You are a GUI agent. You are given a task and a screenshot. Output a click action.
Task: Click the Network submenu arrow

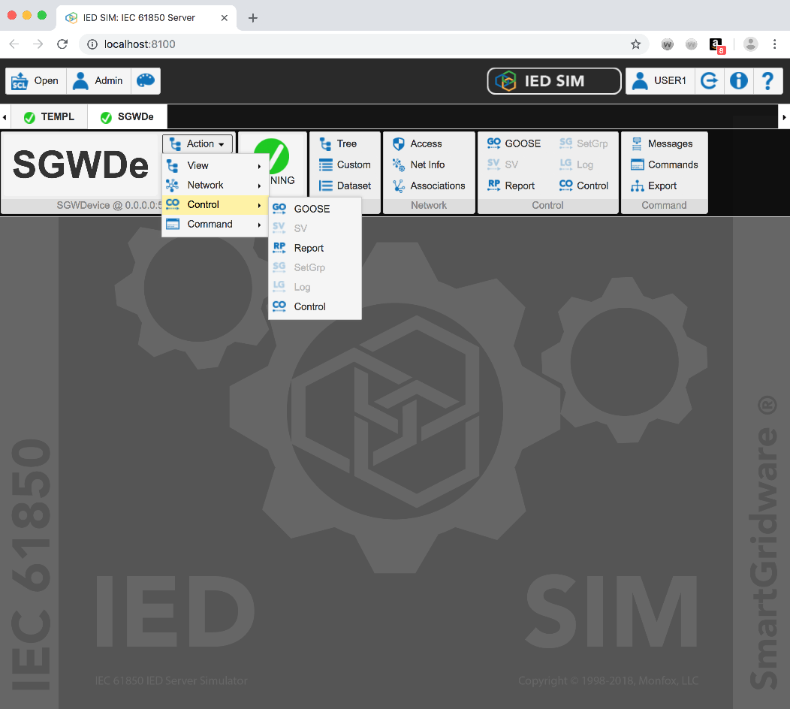[x=260, y=186]
